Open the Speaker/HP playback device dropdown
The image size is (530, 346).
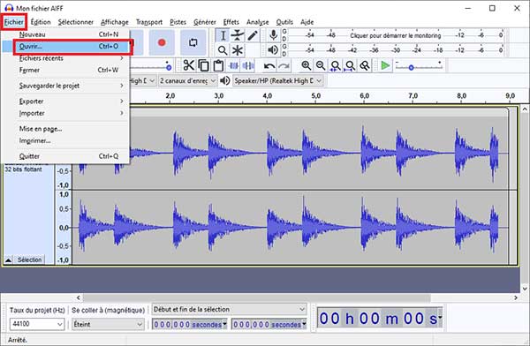point(277,80)
